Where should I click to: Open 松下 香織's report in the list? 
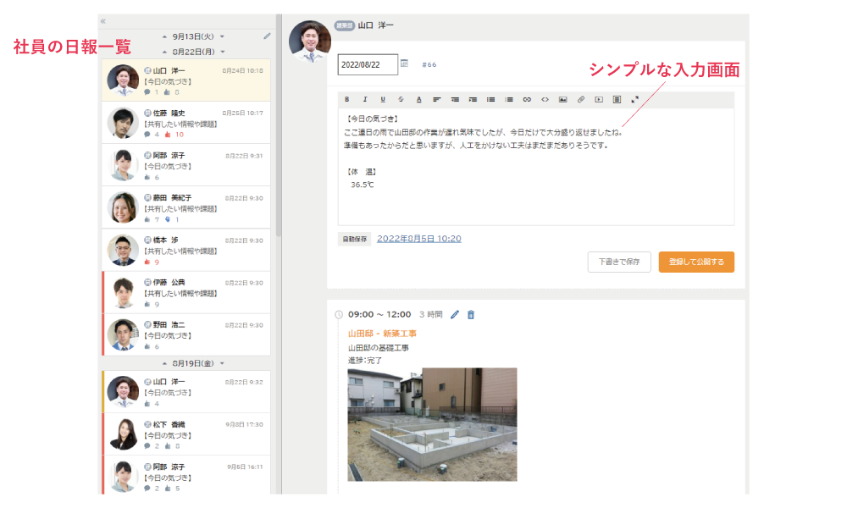(x=186, y=434)
